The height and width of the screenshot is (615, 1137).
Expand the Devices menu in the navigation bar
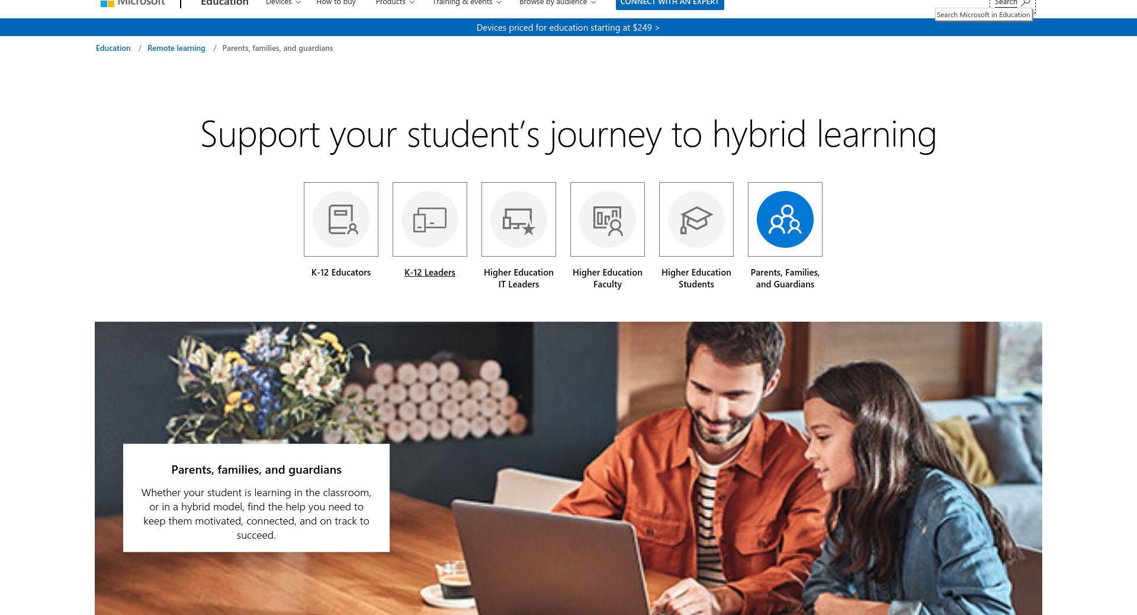tap(283, 3)
